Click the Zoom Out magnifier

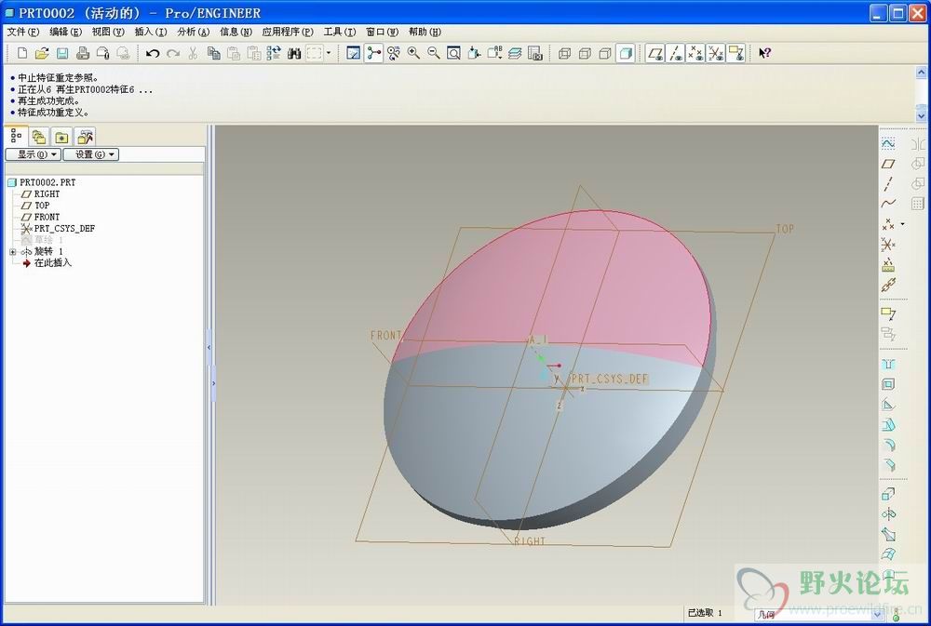coord(434,53)
